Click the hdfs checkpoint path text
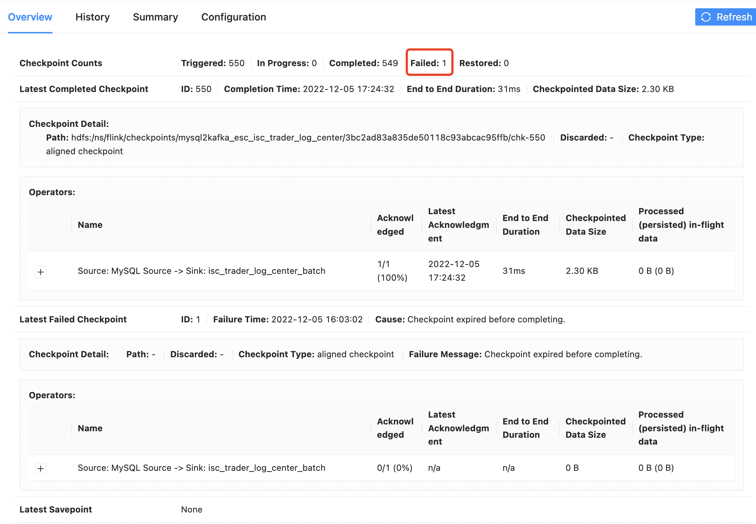This screenshot has width=756, height=524. point(308,138)
